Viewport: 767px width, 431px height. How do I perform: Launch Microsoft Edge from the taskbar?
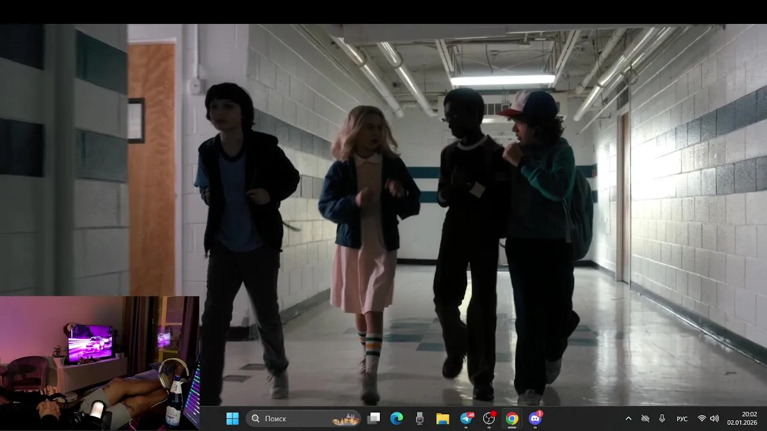397,418
